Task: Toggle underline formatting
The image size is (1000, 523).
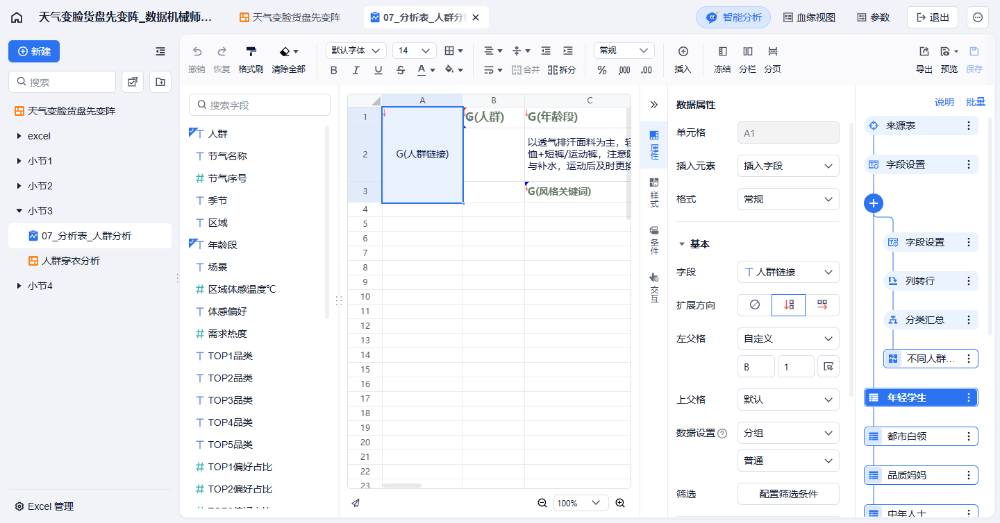Action: coord(378,70)
